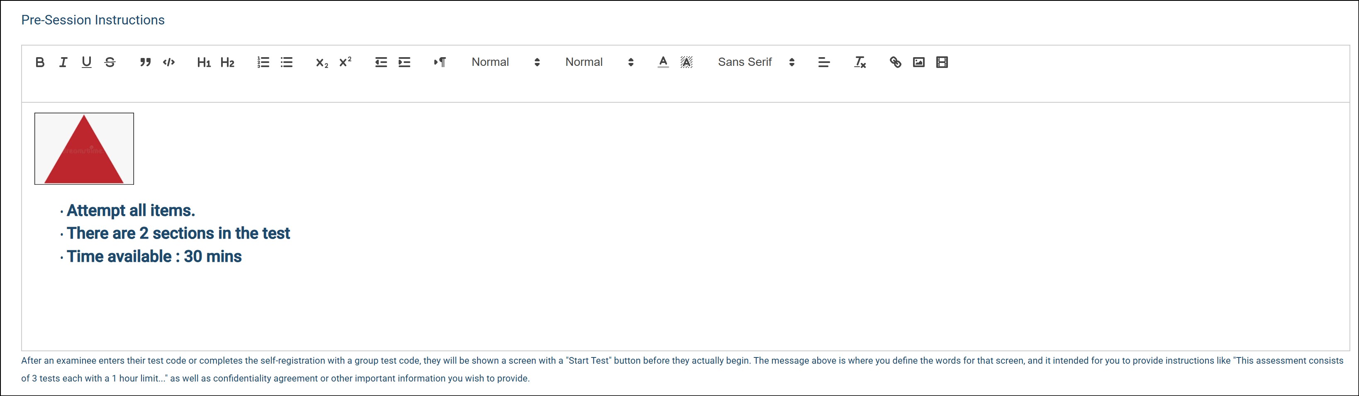1359x396 pixels.
Task: Toggle underline formatting
Action: [x=87, y=62]
